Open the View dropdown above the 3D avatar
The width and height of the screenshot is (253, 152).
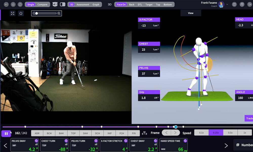191,13
